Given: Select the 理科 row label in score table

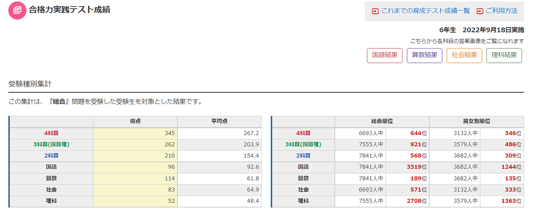Looking at the screenshot, I should [x=51, y=201].
